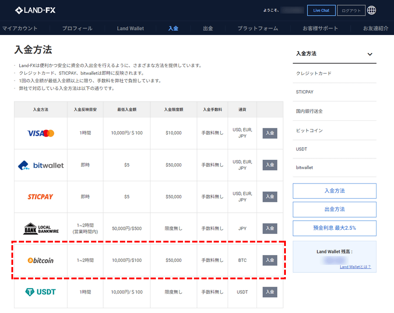Start a Live Chat
The height and width of the screenshot is (313, 394).
click(321, 11)
